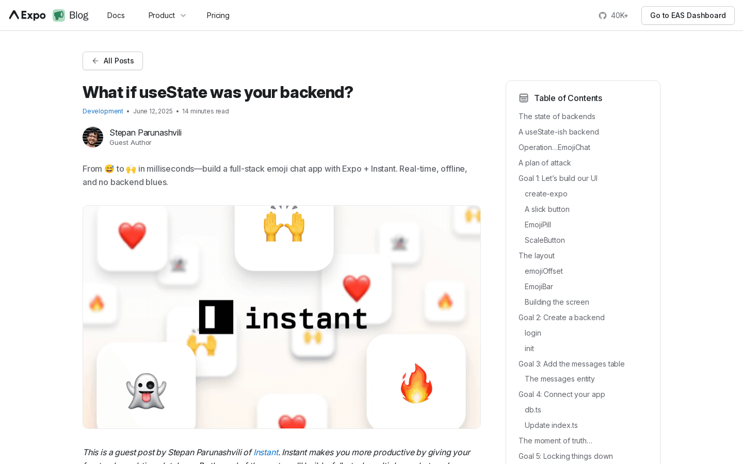Screen dimensions: 743x464
Task: Follow the Instant link in article
Action: pos(266,452)
